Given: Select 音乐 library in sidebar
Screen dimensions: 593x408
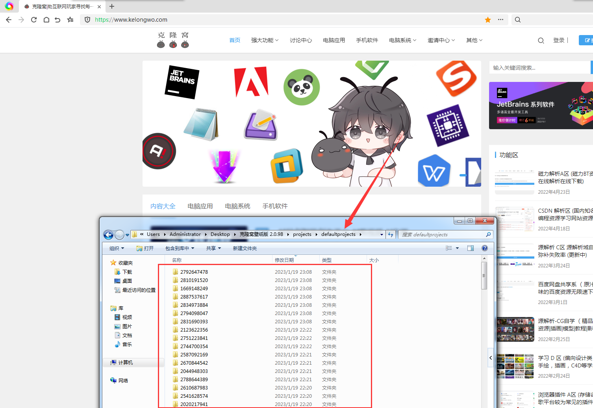Looking at the screenshot, I should [x=123, y=344].
